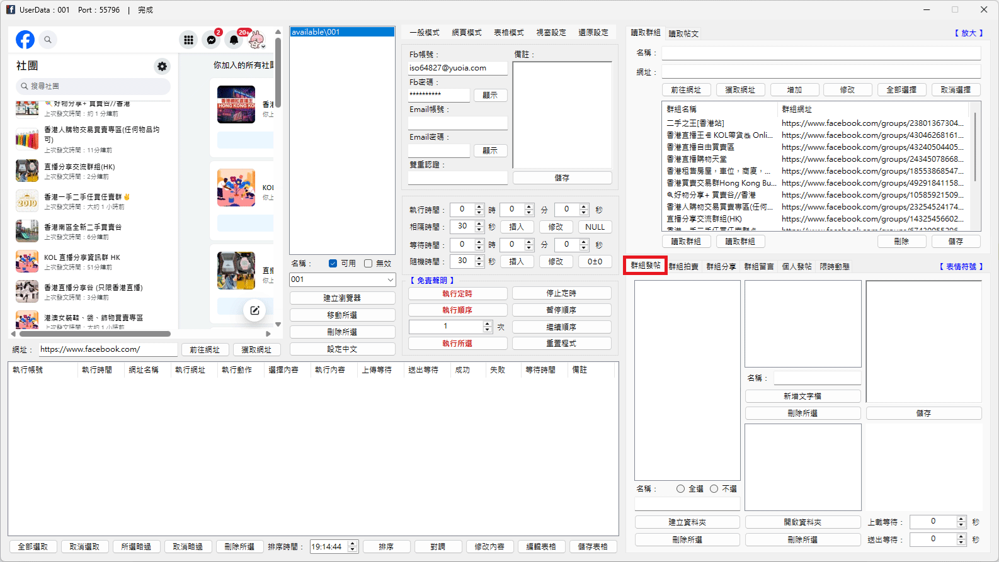This screenshot has width=999, height=562.
Task: Open the profile avatar account menu
Action: tap(256, 40)
